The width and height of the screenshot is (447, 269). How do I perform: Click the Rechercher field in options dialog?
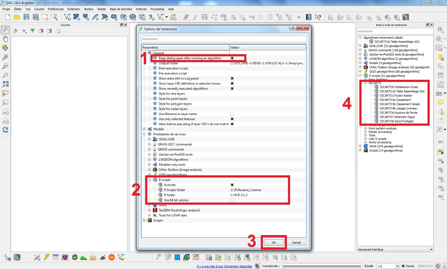(x=223, y=39)
